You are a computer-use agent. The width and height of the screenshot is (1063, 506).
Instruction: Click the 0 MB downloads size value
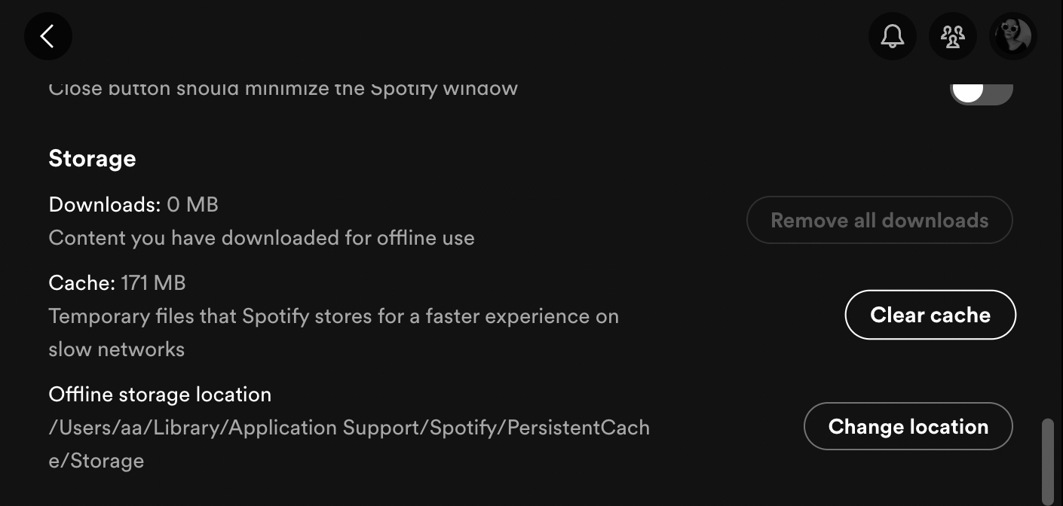(193, 205)
